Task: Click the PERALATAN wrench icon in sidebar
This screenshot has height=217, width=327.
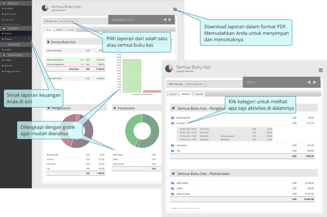Action: coord(4,45)
